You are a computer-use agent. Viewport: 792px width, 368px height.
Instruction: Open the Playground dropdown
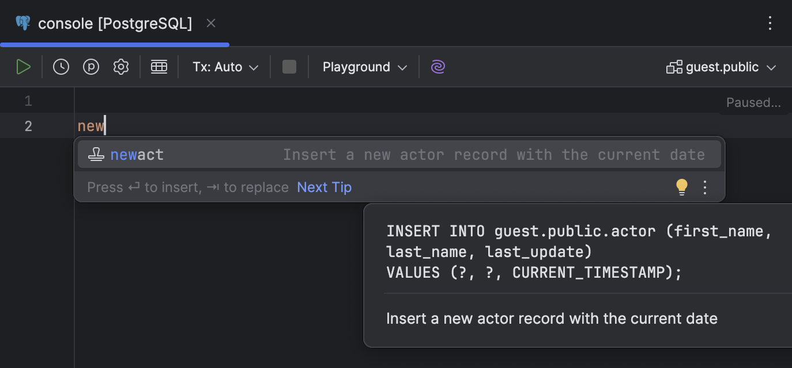(363, 67)
